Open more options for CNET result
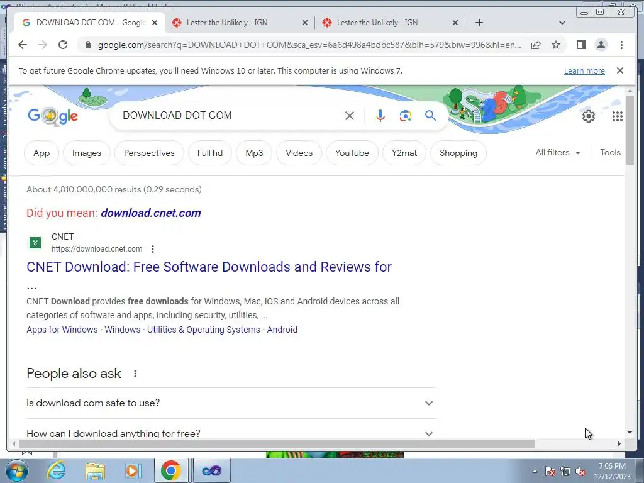 point(152,249)
